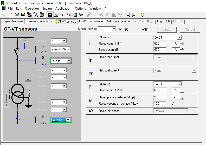The width and height of the screenshot is (206, 145).
Task: Open the Ia,Ib,Ic current dropdown
Action: click(x=69, y=61)
